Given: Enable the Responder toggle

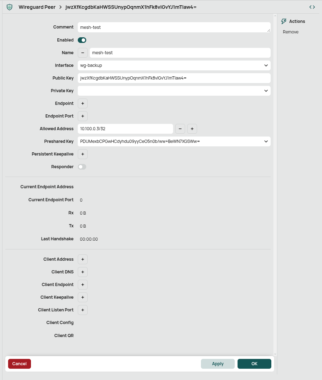Looking at the screenshot, I should [82, 166].
